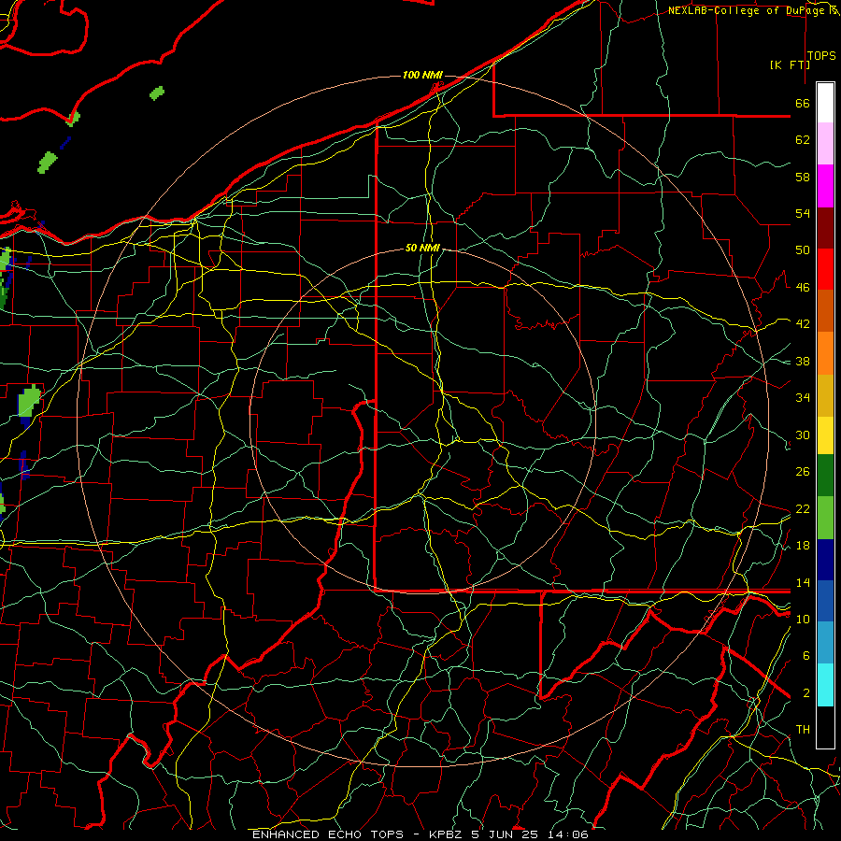
Task: Click the dark green legend color block
Action: point(825,476)
